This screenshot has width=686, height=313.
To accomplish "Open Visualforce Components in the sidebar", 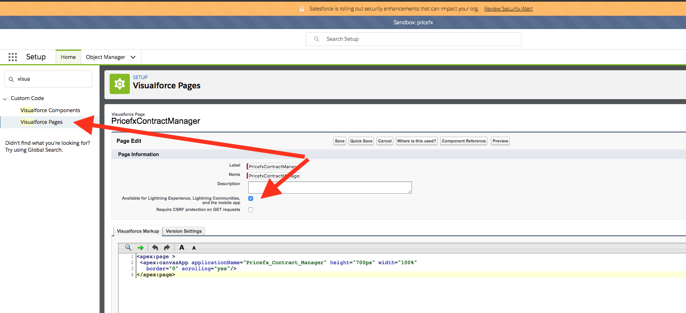I will 50,110.
